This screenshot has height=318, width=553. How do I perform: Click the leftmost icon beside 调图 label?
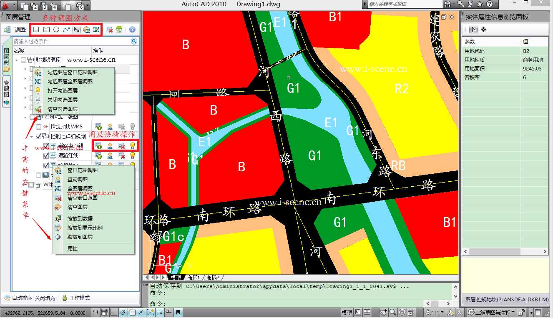pyautogui.click(x=7, y=30)
